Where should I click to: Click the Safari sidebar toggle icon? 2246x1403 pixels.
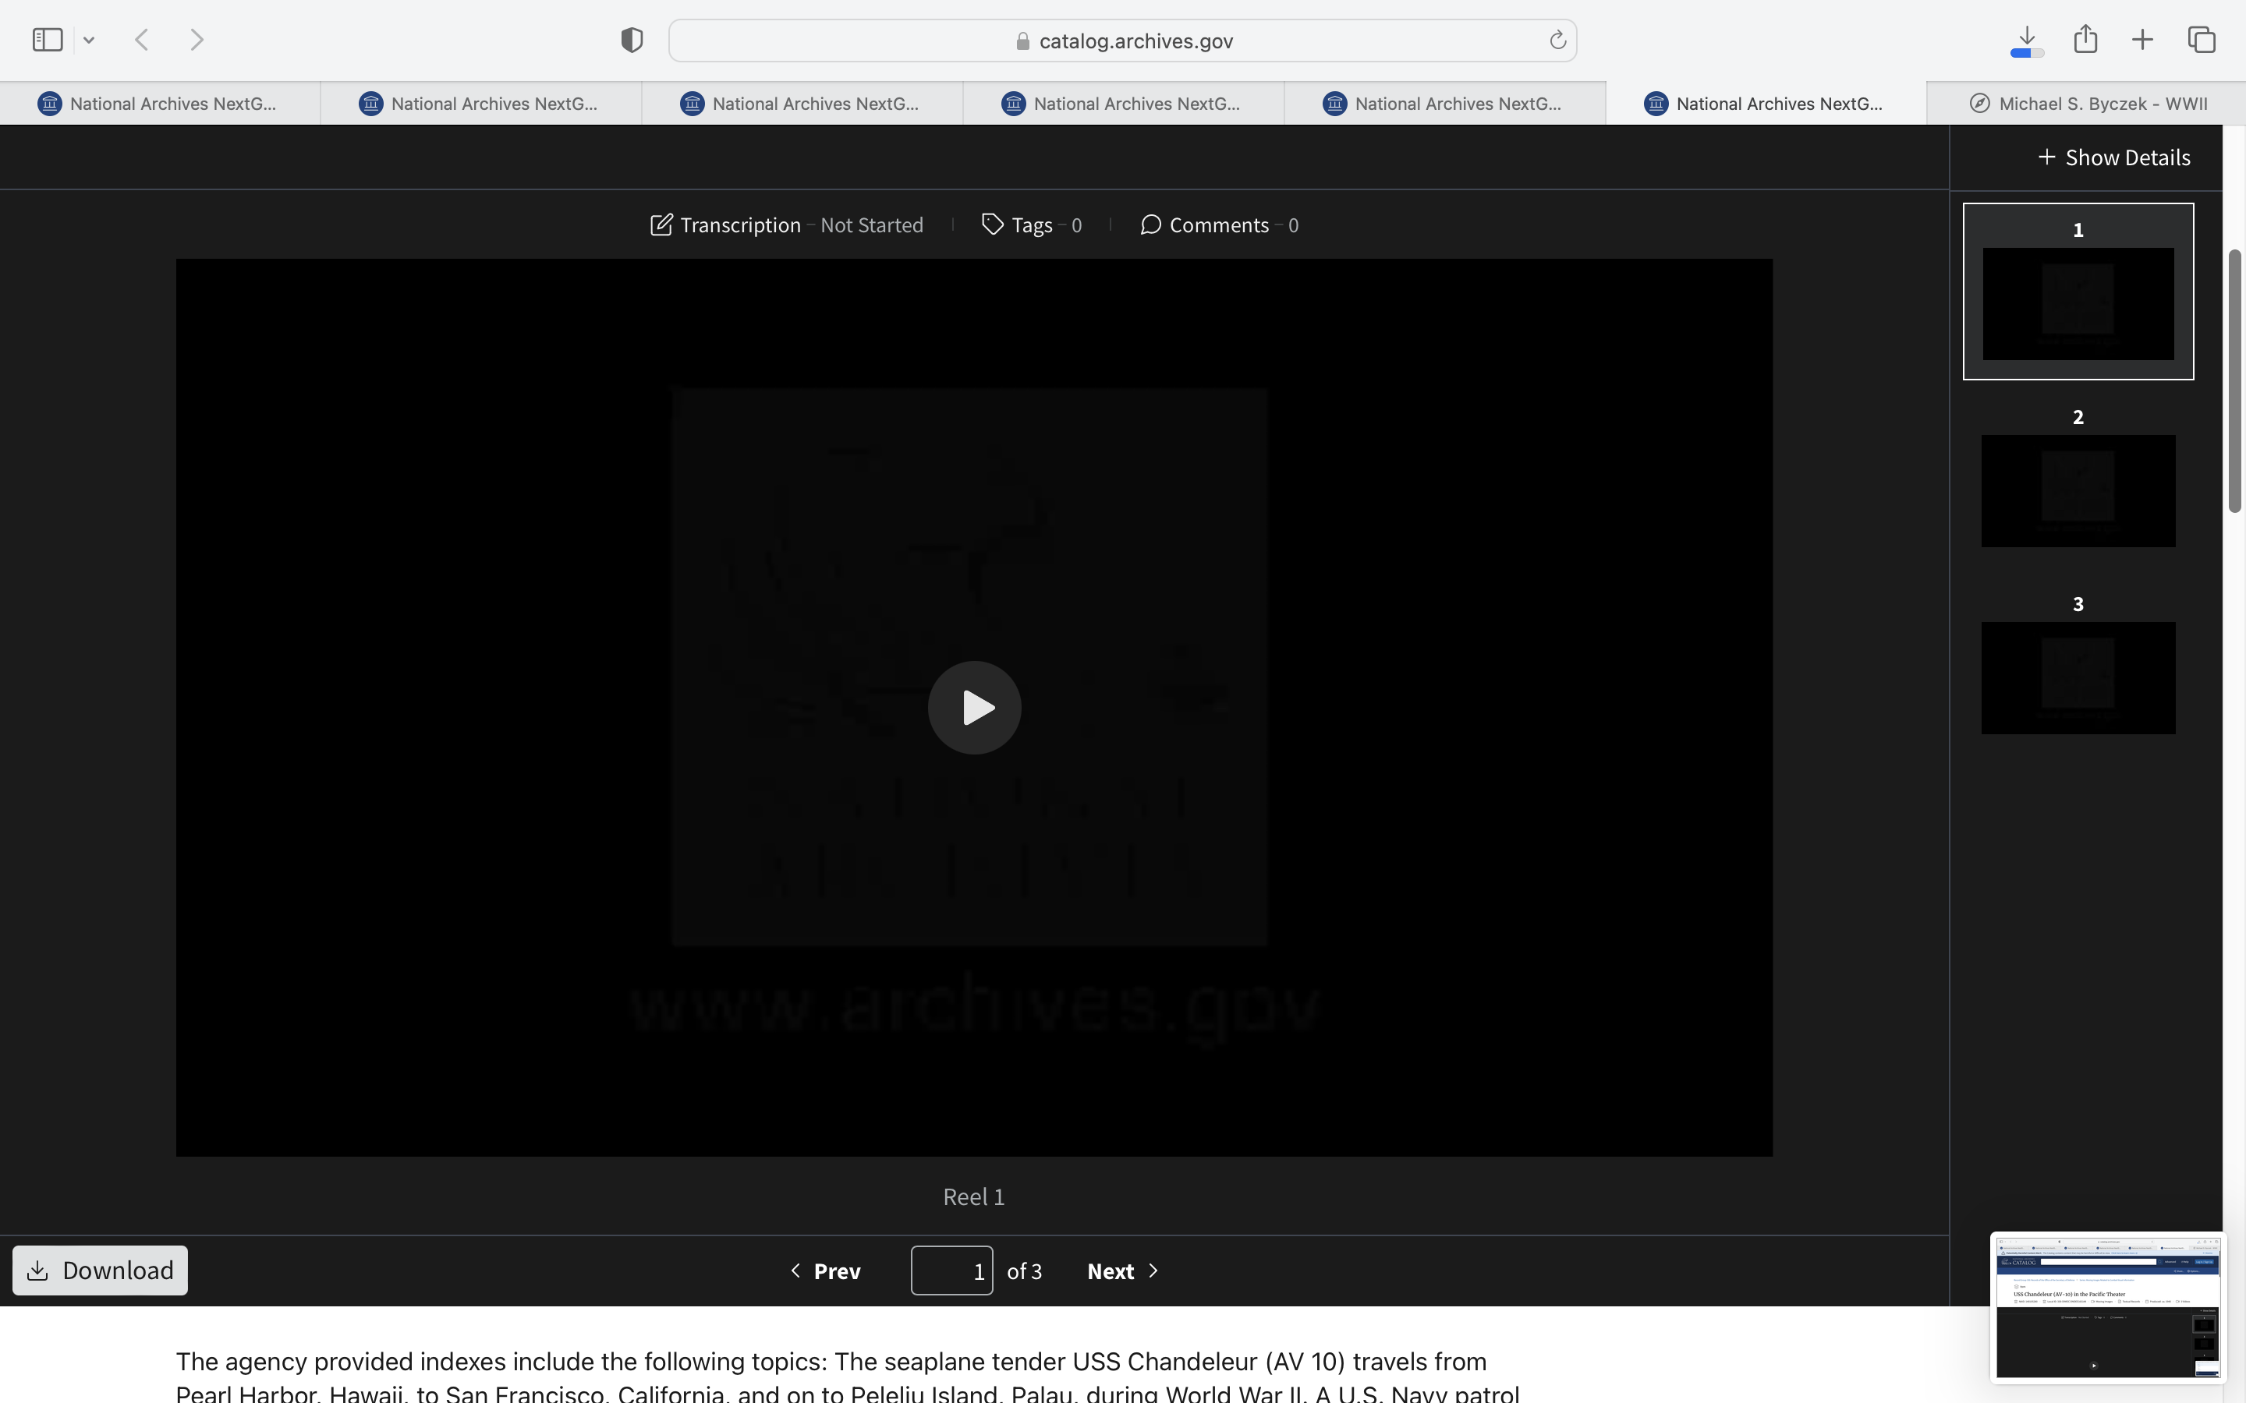[x=48, y=40]
